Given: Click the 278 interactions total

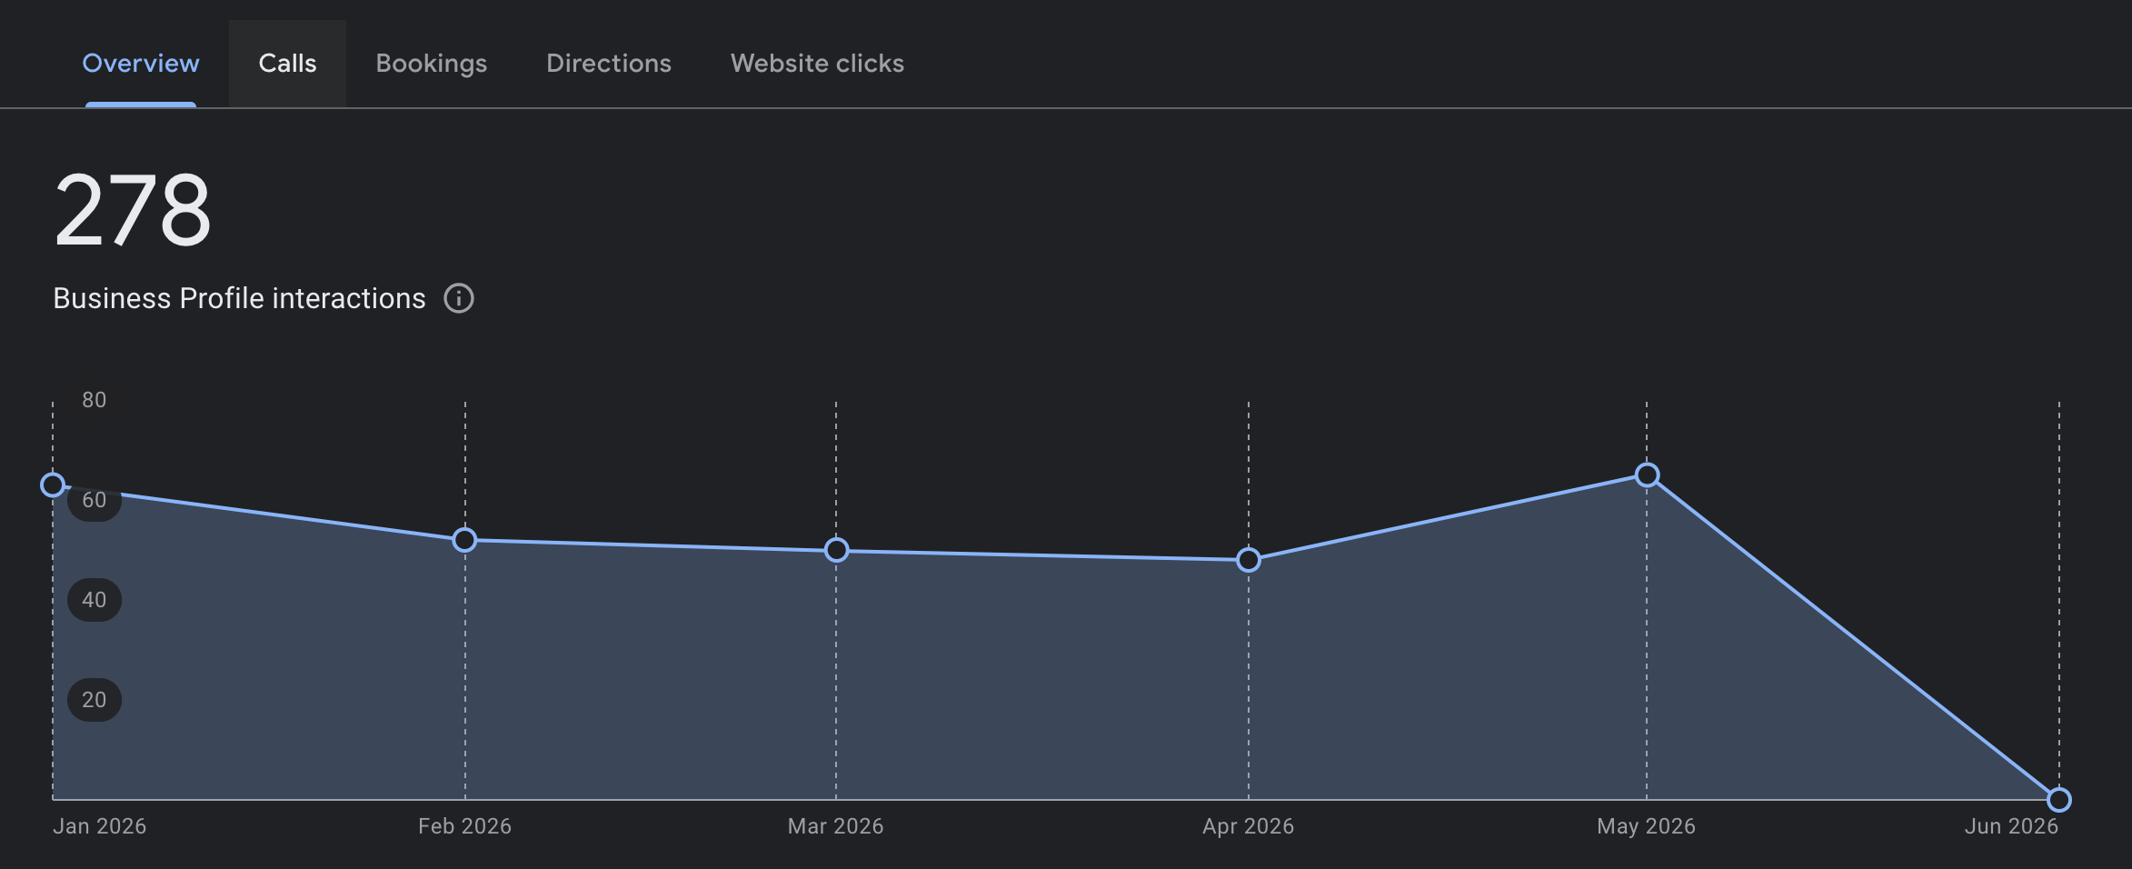Looking at the screenshot, I should 133,211.
